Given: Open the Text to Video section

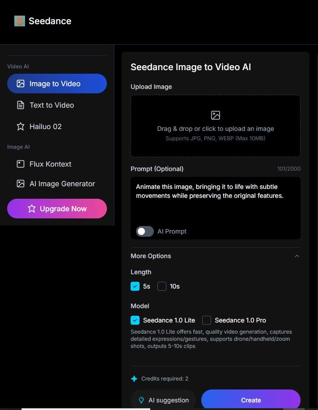Looking at the screenshot, I should 57,105.
